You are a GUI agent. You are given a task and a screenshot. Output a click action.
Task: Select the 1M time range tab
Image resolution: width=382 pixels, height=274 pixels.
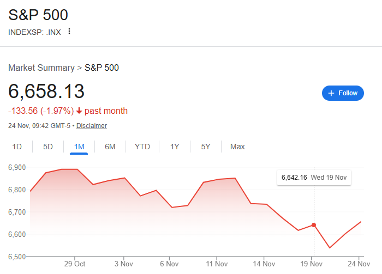79,147
